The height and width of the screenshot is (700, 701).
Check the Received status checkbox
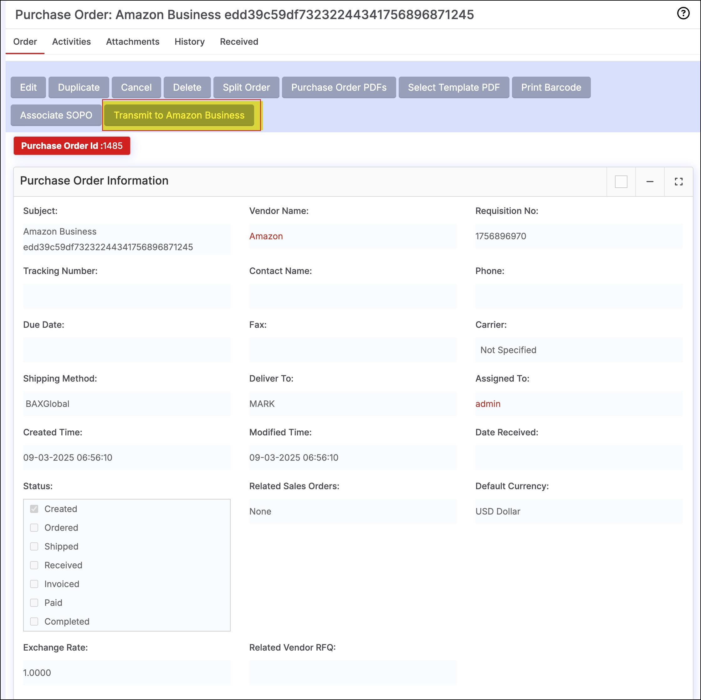[34, 565]
